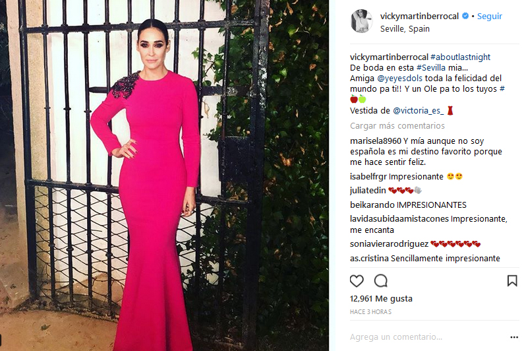Screen dimensions: 522x351
Task: Open the Hace 3 horas timestamp
Action: [x=370, y=312]
